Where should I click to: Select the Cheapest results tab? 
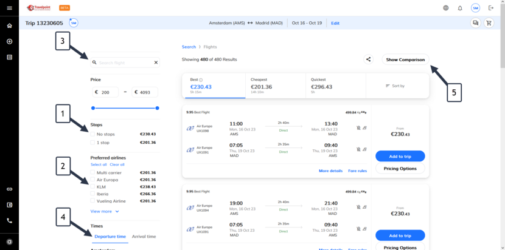(276, 86)
